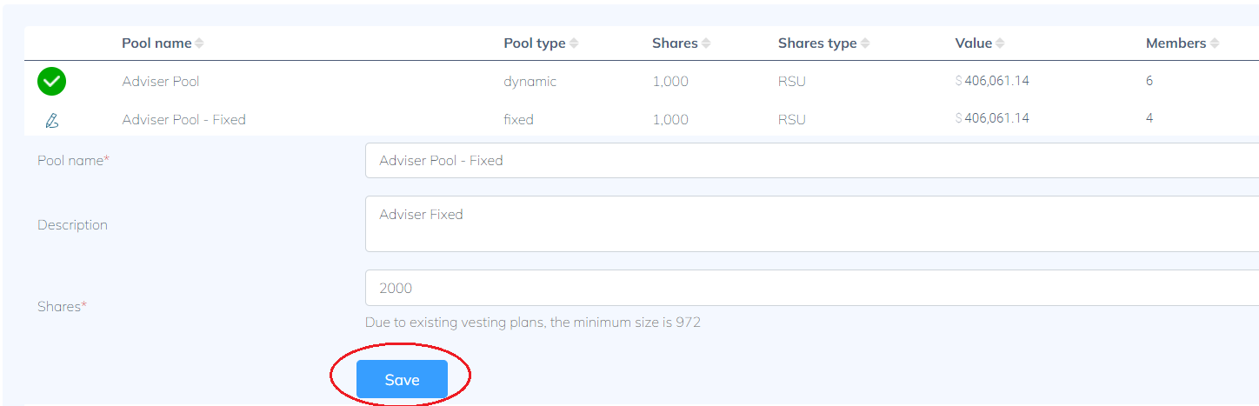This screenshot has height=406, width=1259.
Task: Click the Value column header text
Action: [x=973, y=43]
